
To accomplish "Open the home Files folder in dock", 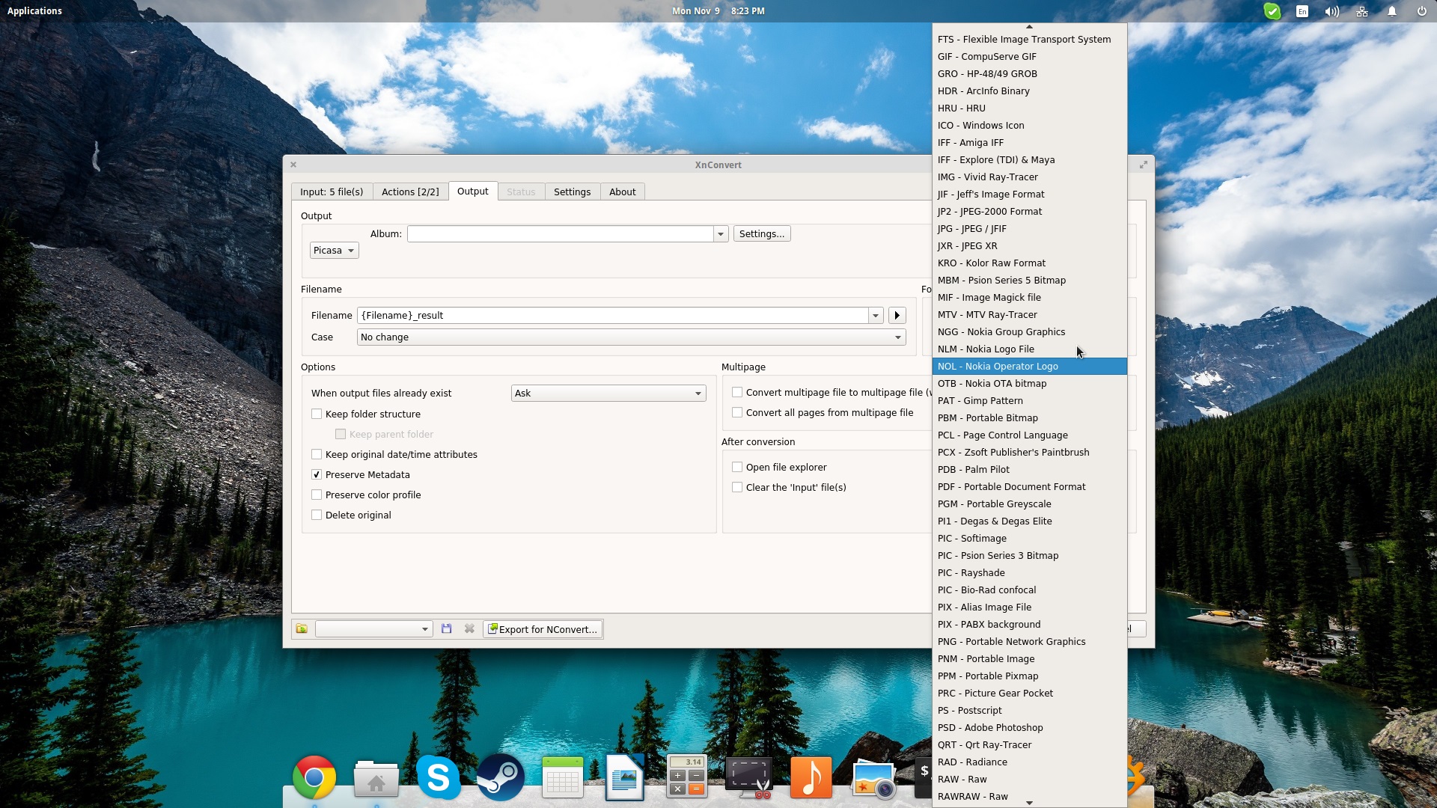I will click(x=376, y=780).
